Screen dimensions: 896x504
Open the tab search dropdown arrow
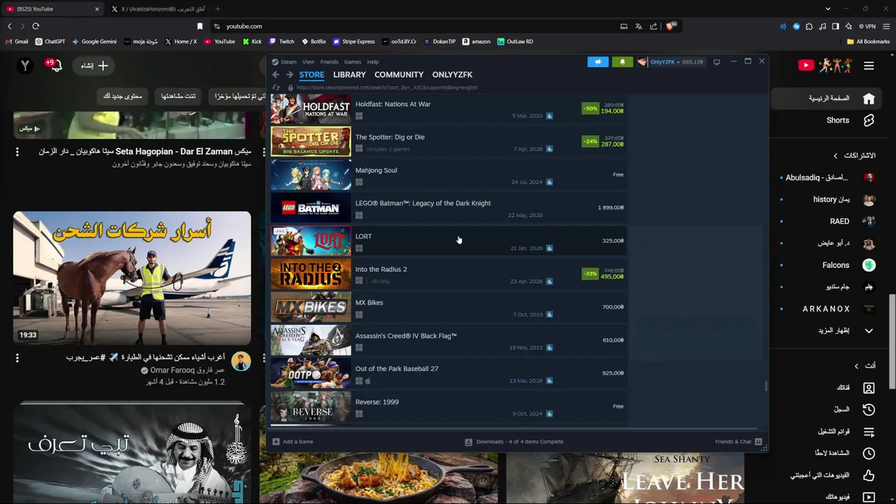pyautogui.click(x=828, y=9)
